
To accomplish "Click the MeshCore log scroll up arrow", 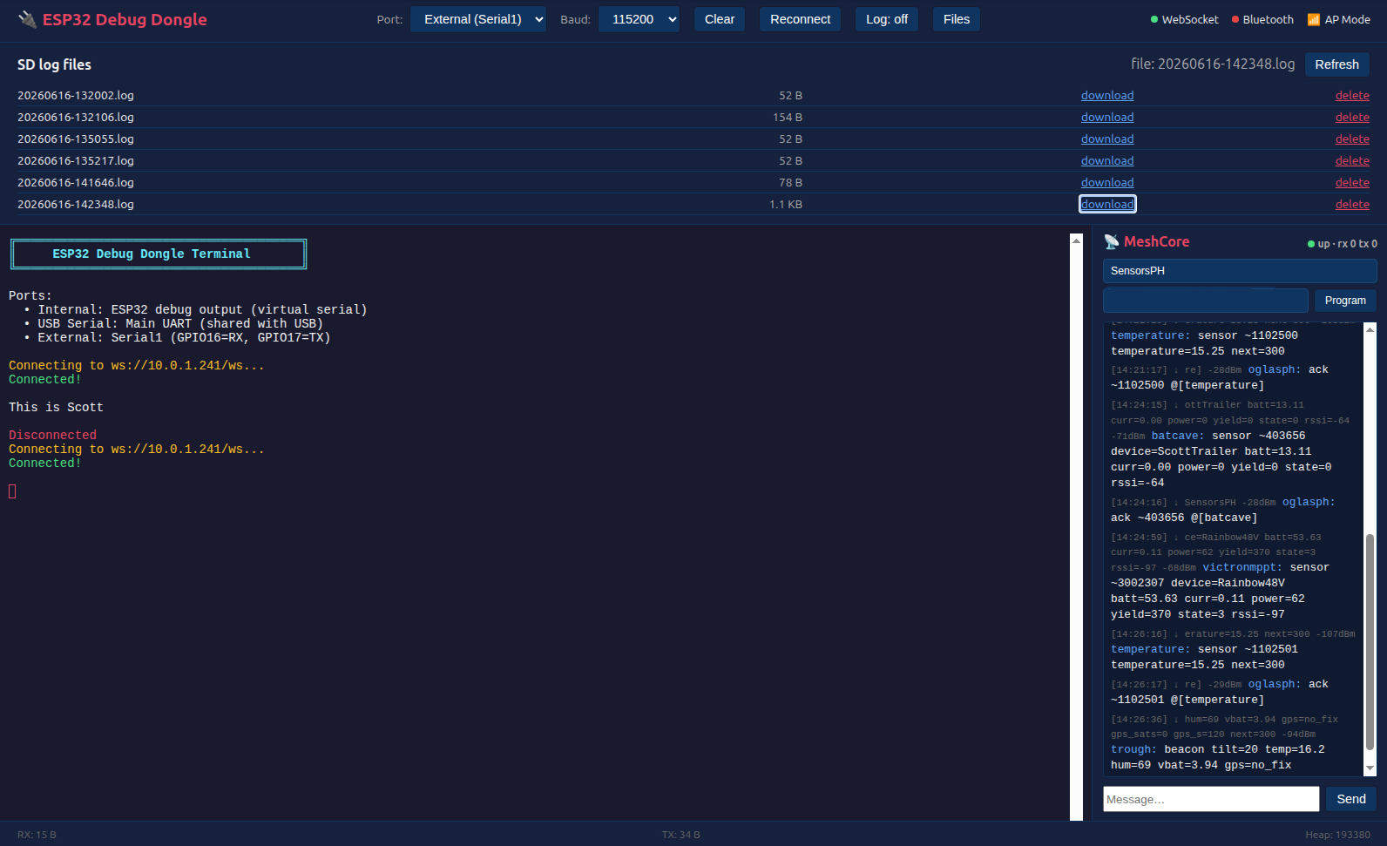I will 1370,329.
